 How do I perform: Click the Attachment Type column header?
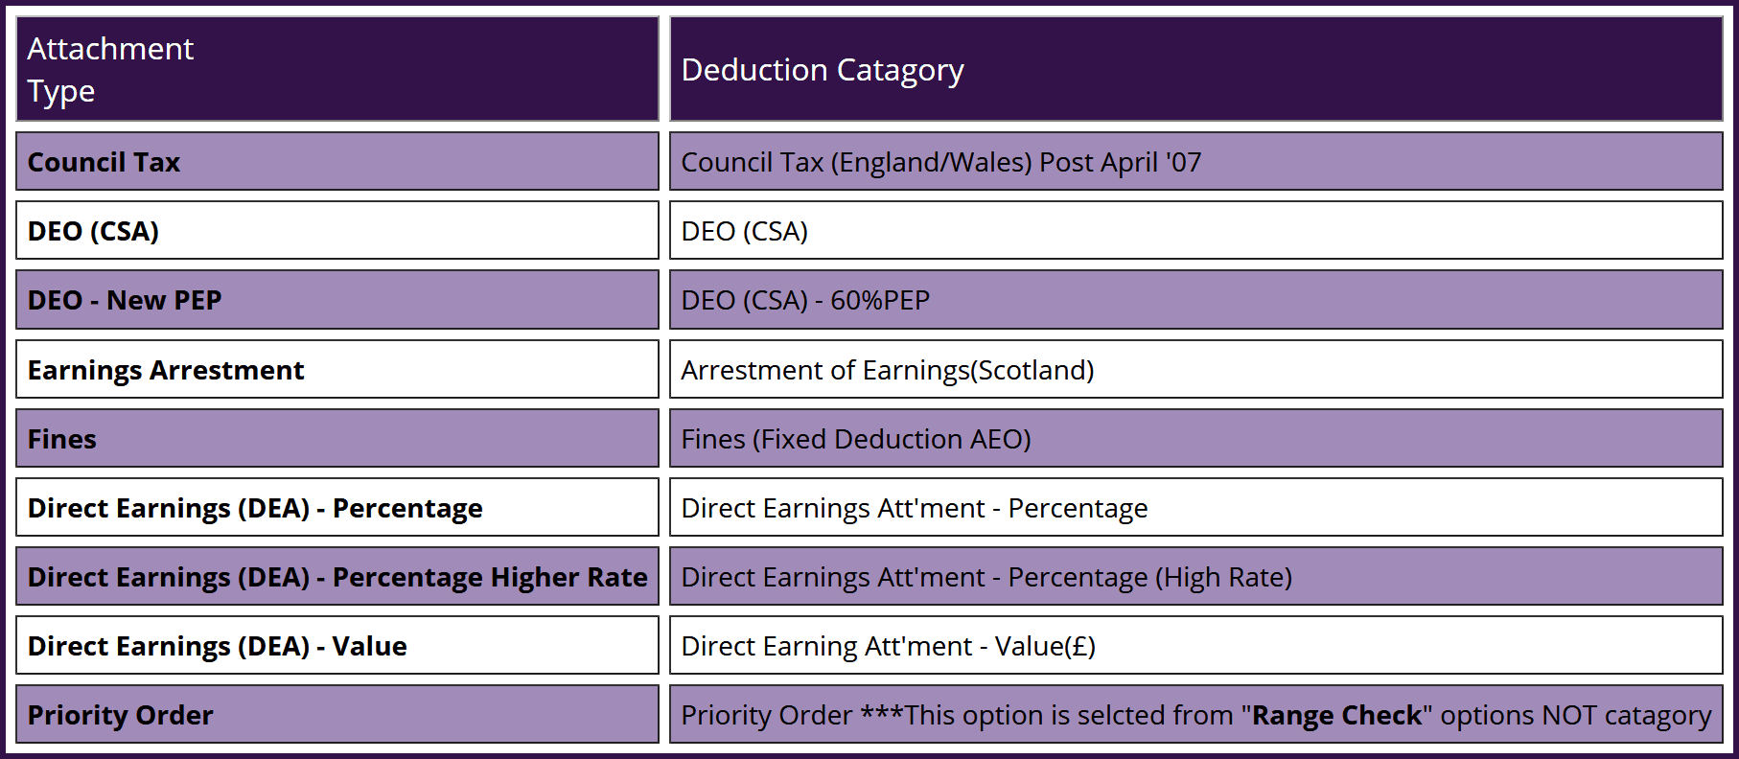coord(110,69)
